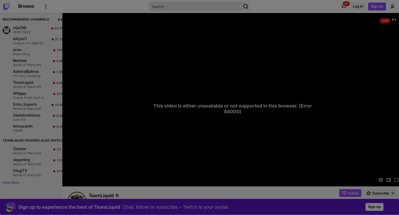Open the Subscribe dropdown button
The image size is (399, 215).
coord(381,193)
